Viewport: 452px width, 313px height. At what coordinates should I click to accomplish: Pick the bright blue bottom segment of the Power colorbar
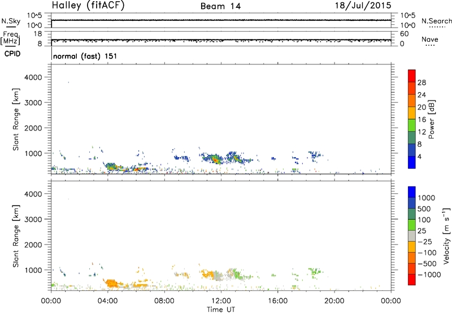[412, 162]
